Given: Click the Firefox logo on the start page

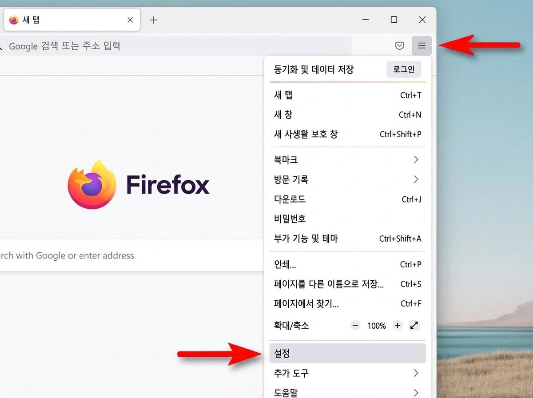Looking at the screenshot, I should 91,186.
